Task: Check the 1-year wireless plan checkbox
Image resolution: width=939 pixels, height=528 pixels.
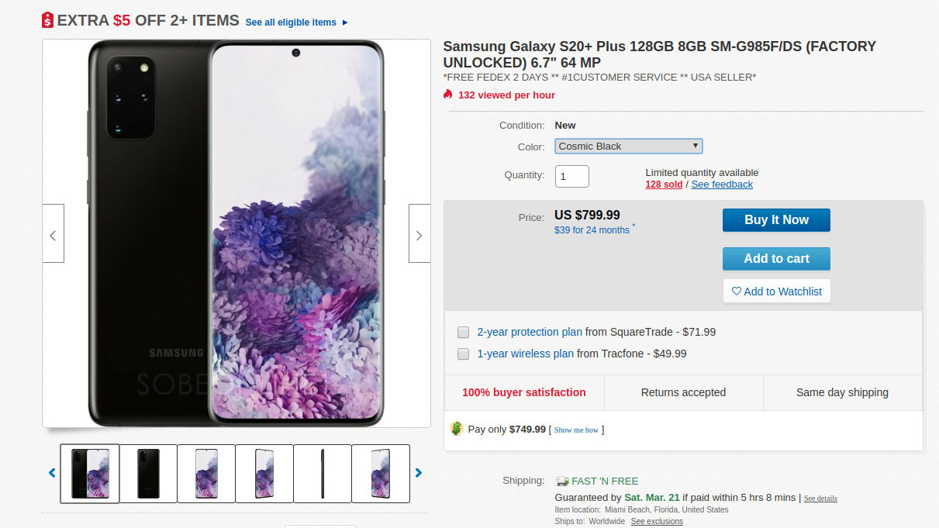Action: [x=463, y=354]
